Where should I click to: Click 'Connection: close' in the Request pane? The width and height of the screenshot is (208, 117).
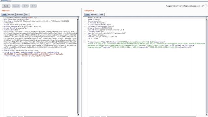(x=10, y=49)
